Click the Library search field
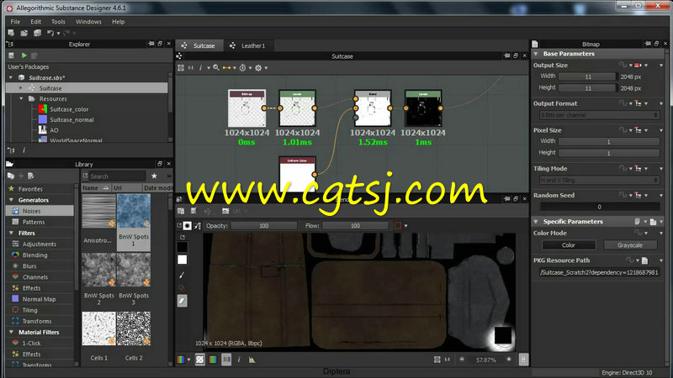The height and width of the screenshot is (378, 673). tap(117, 176)
